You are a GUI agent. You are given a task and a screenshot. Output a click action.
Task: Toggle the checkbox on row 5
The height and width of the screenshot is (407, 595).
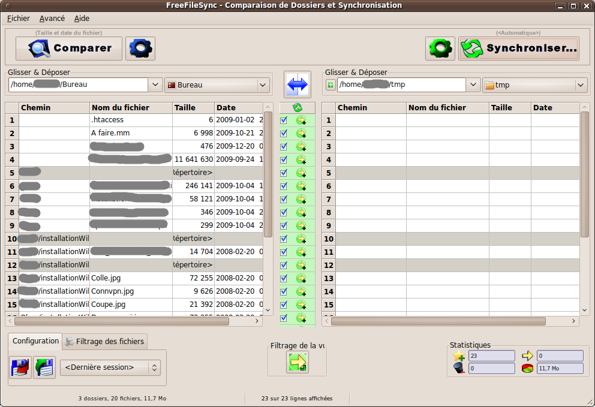284,173
